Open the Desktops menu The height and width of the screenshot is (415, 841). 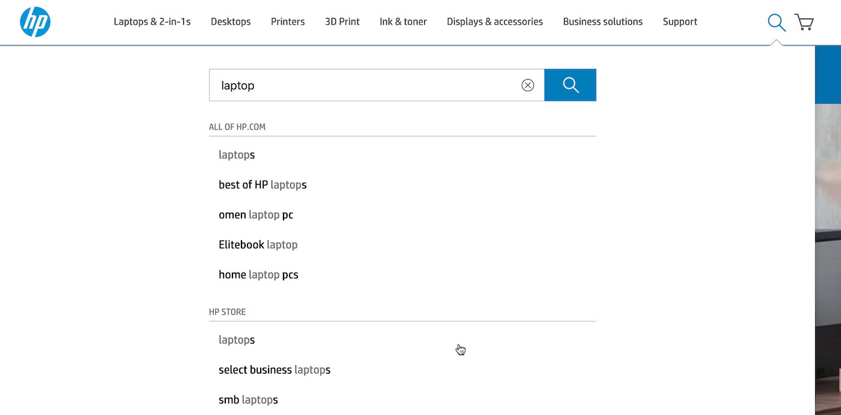click(x=231, y=22)
